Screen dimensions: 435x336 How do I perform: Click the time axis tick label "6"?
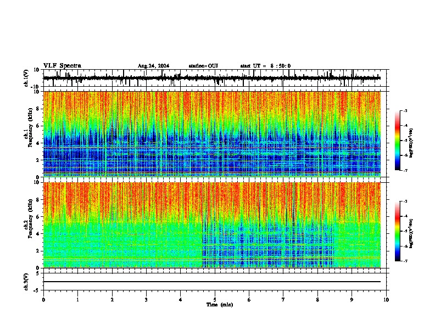[249, 300]
